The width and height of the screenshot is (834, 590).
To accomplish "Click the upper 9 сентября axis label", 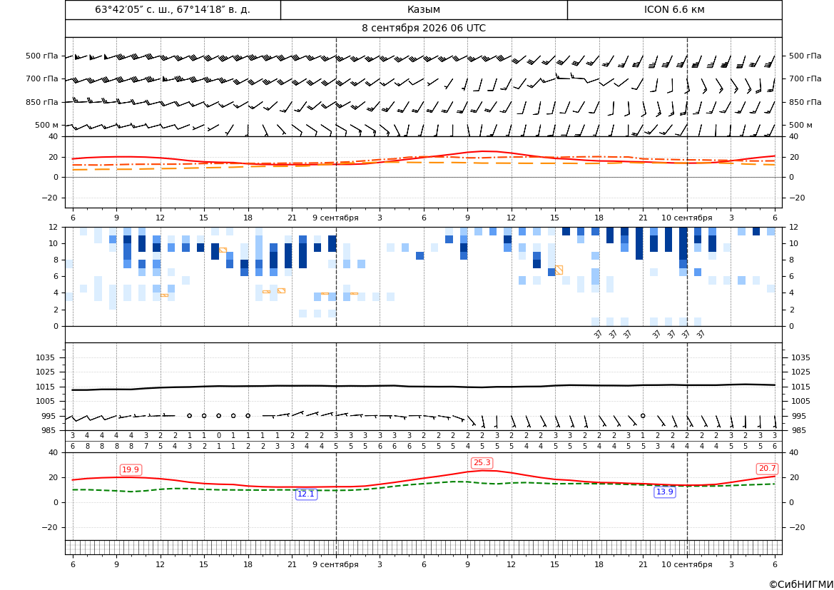I will [x=335, y=218].
